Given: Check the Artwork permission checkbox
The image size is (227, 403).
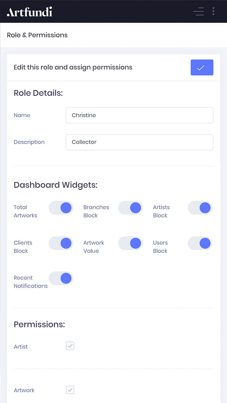Looking at the screenshot, I should click(x=70, y=390).
